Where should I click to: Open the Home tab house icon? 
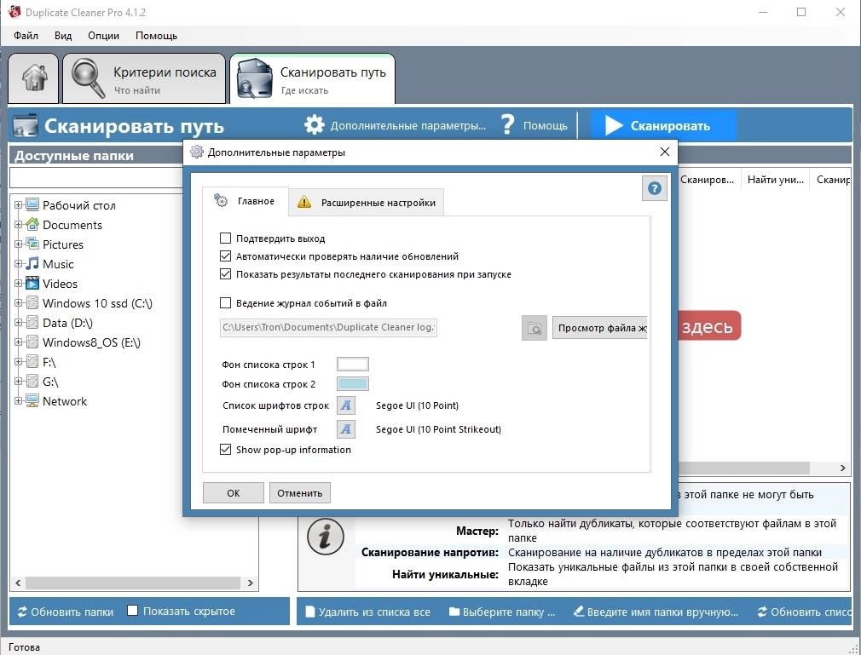click(x=34, y=78)
